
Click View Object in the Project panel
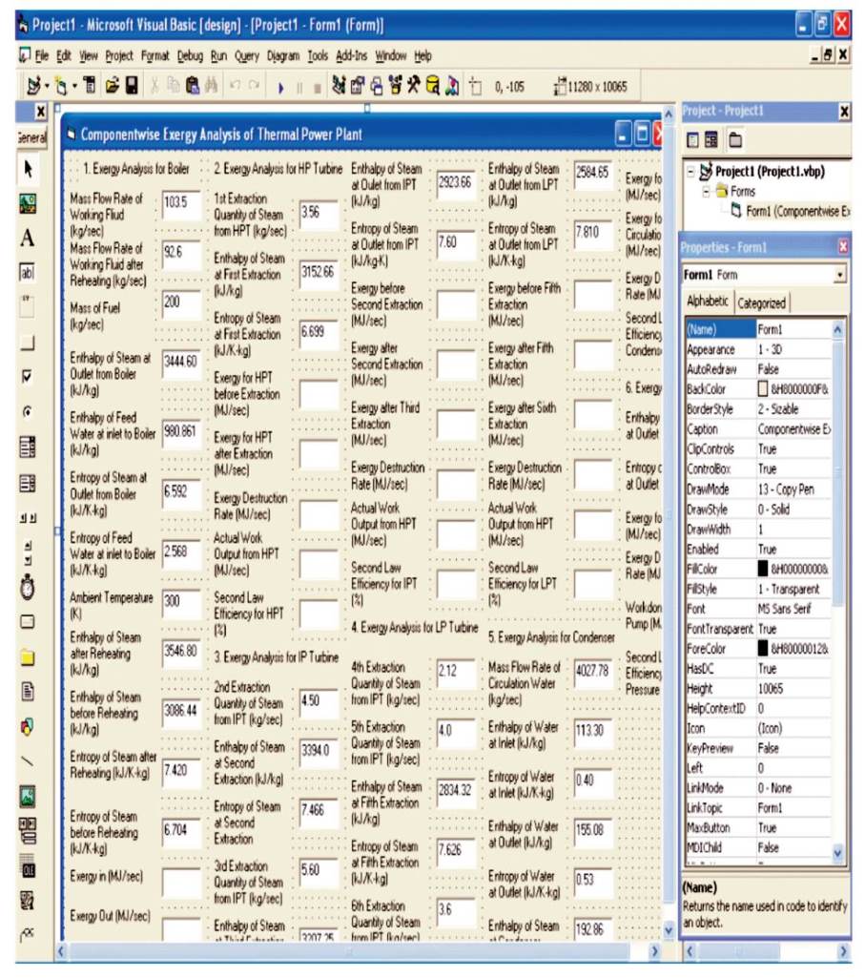(711, 140)
